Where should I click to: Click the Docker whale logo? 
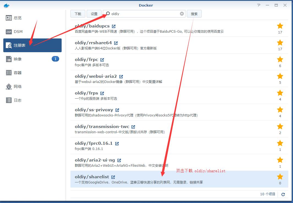point(6,5)
